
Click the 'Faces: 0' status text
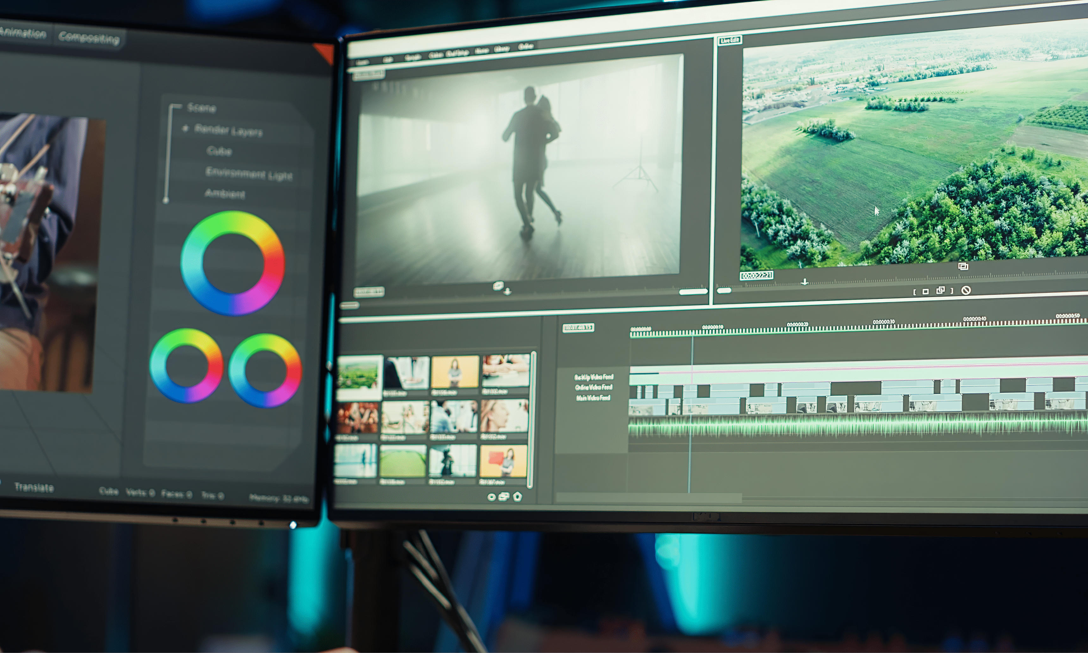coord(177,494)
